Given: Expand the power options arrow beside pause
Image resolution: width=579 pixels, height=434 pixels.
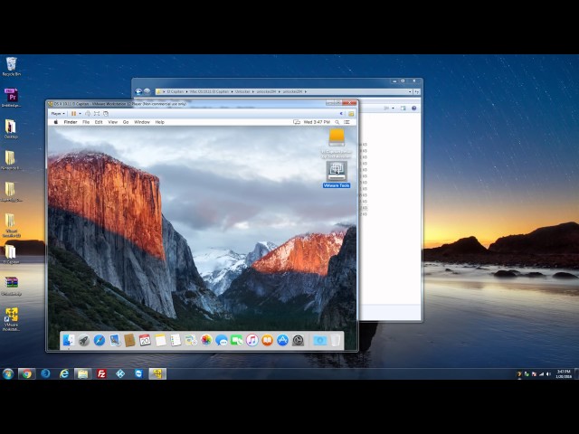Looking at the screenshot, I should coord(81,114).
